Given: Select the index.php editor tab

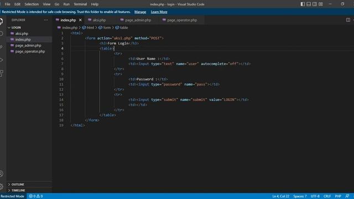Looking at the screenshot, I should [67, 20].
